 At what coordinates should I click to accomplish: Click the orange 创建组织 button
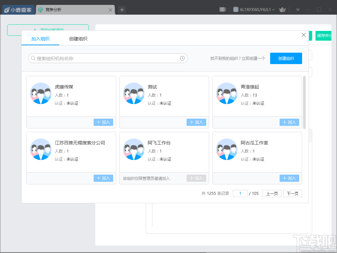click(x=286, y=59)
